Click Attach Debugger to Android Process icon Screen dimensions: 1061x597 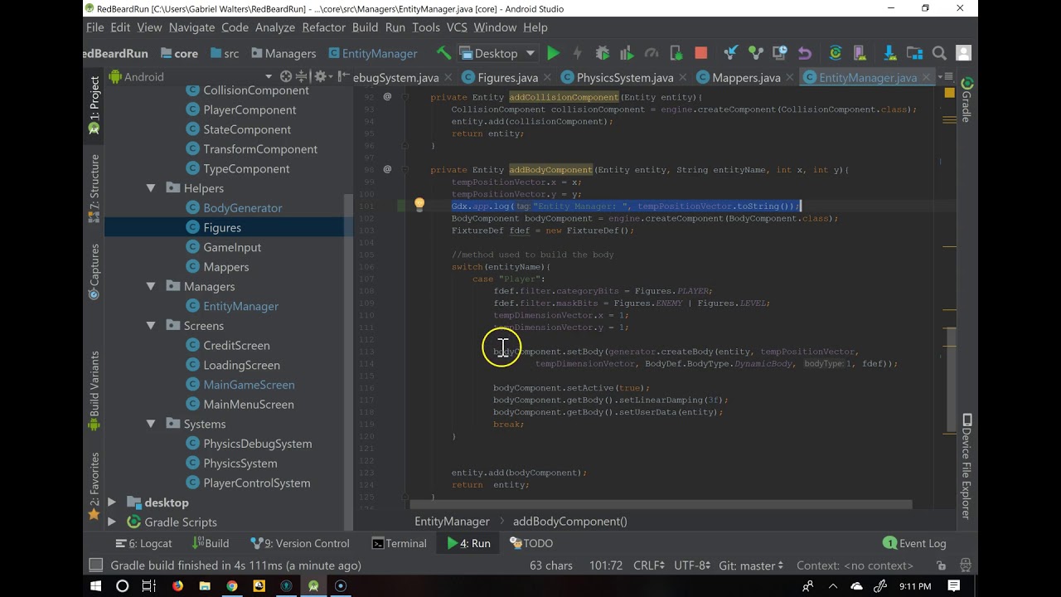point(676,53)
